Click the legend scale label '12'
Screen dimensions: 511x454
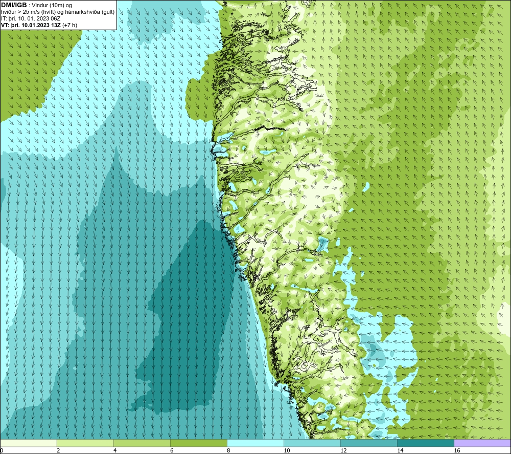pyautogui.click(x=343, y=450)
